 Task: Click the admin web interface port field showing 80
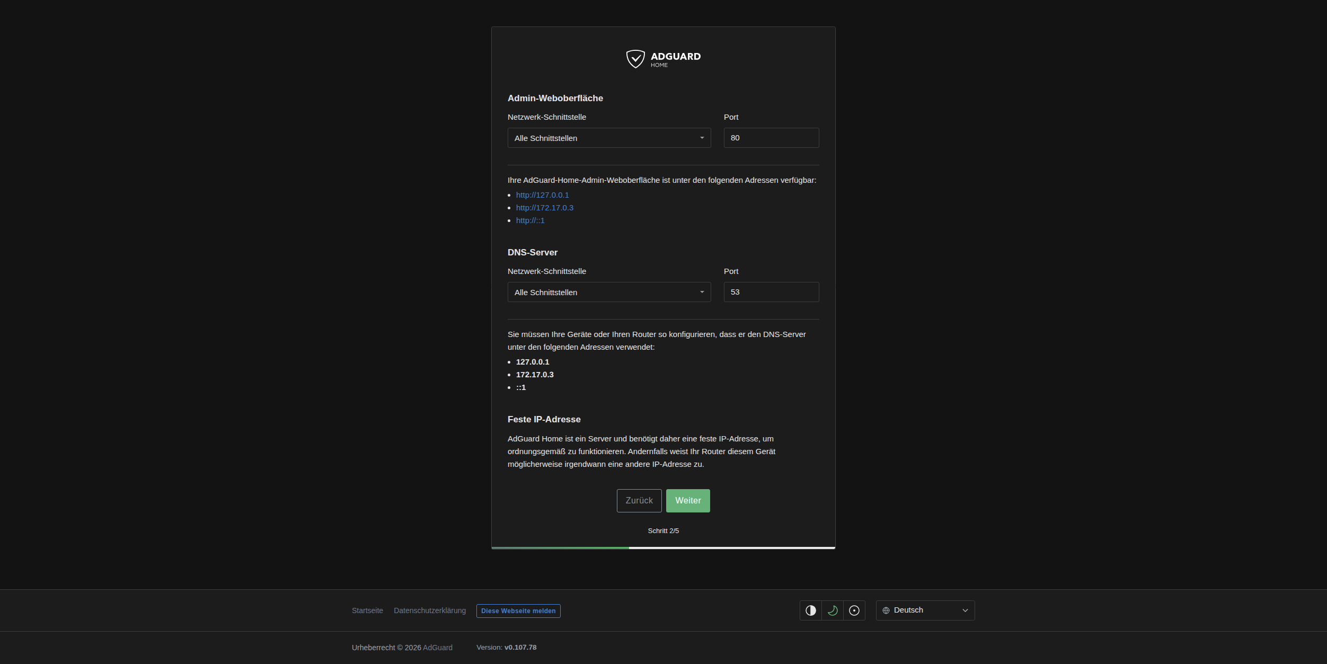coord(772,138)
